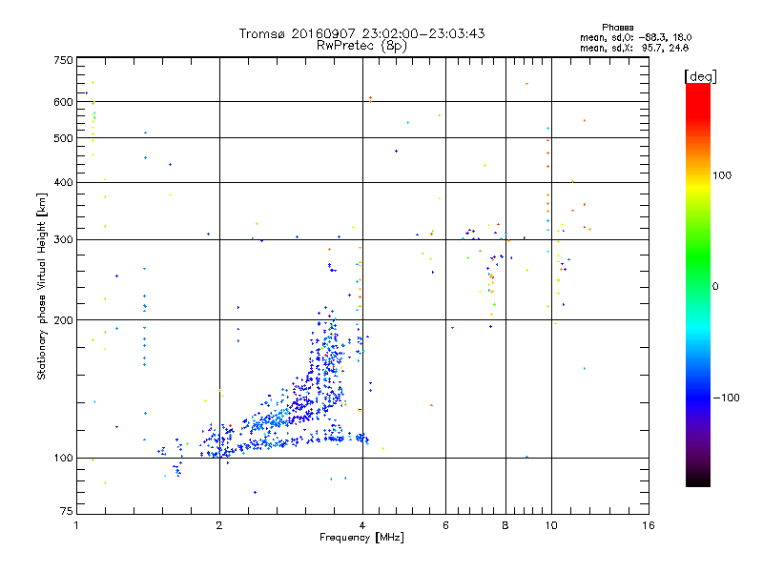The height and width of the screenshot is (572, 763).
Task: Click the 4 MHz frequency tick label
Action: coord(362,525)
